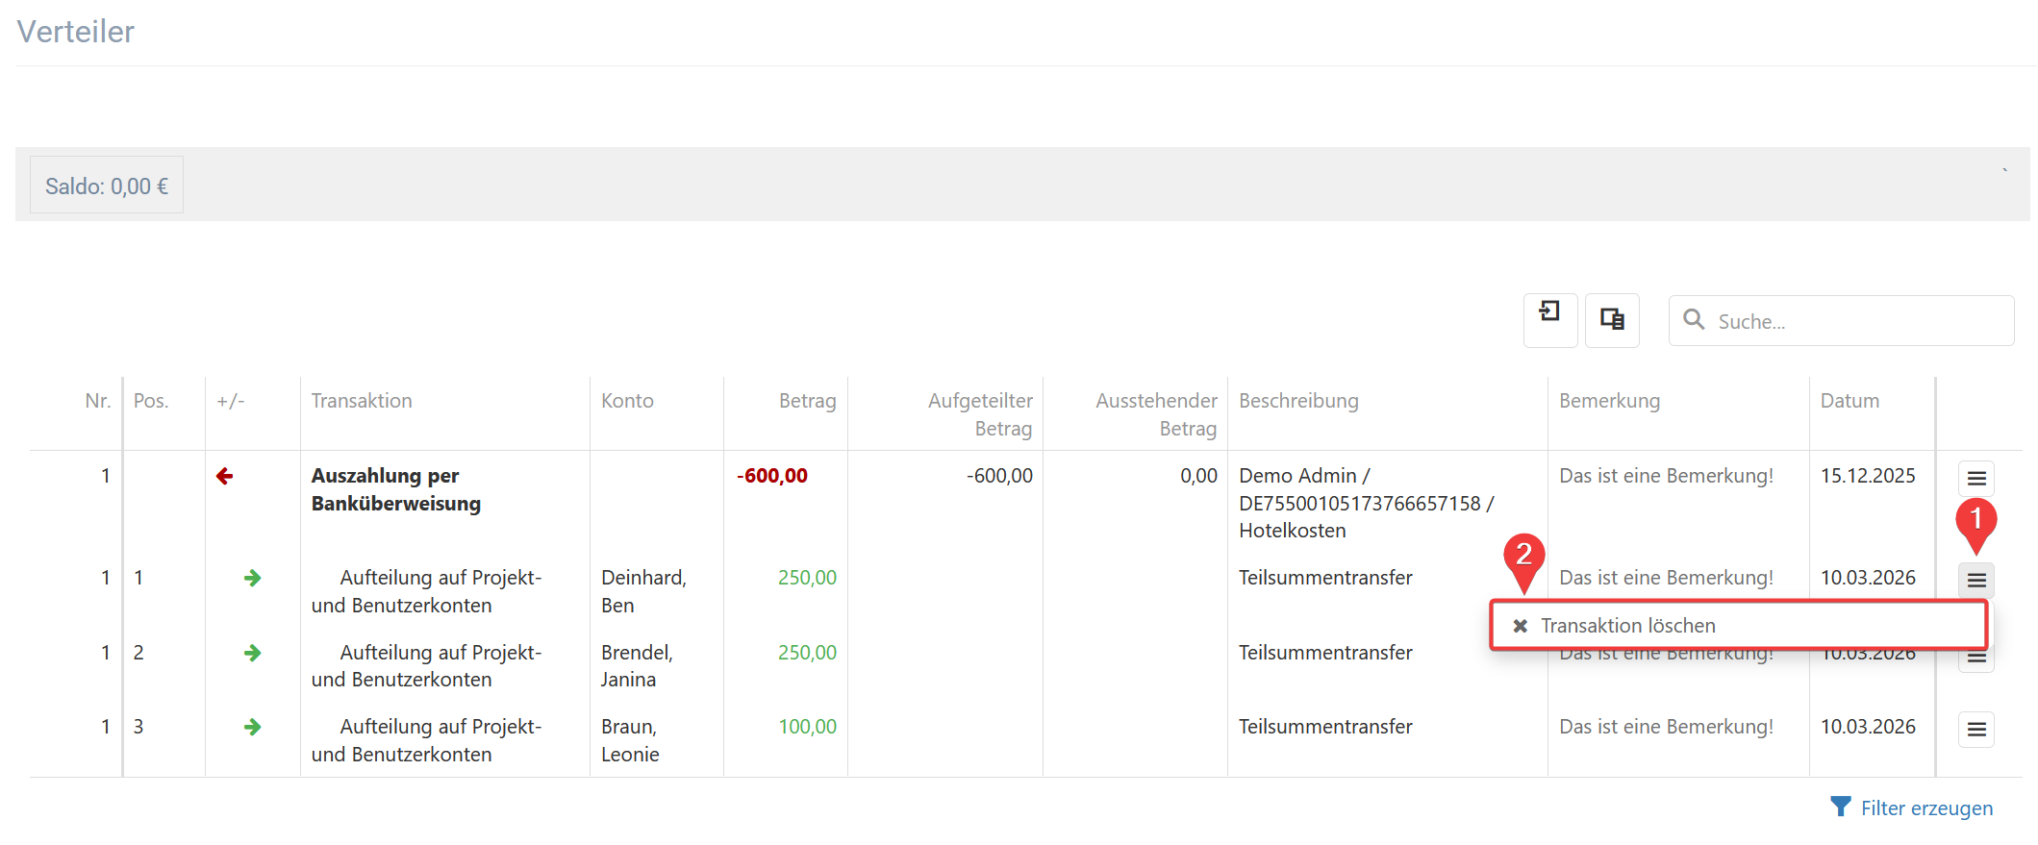Select Transaktion löschen from the menu
This screenshot has height=845, width=2038.
click(x=1627, y=626)
